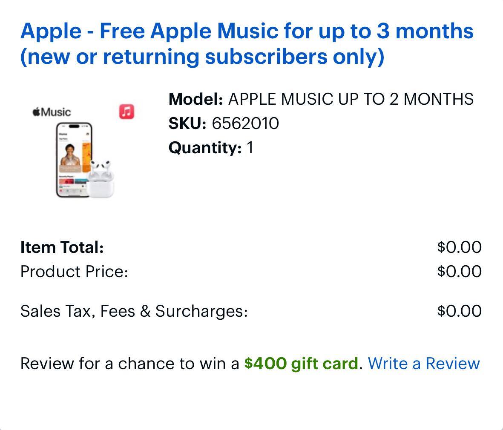Click the Product Price amount $0.00
This screenshot has width=503, height=430.
tap(459, 272)
